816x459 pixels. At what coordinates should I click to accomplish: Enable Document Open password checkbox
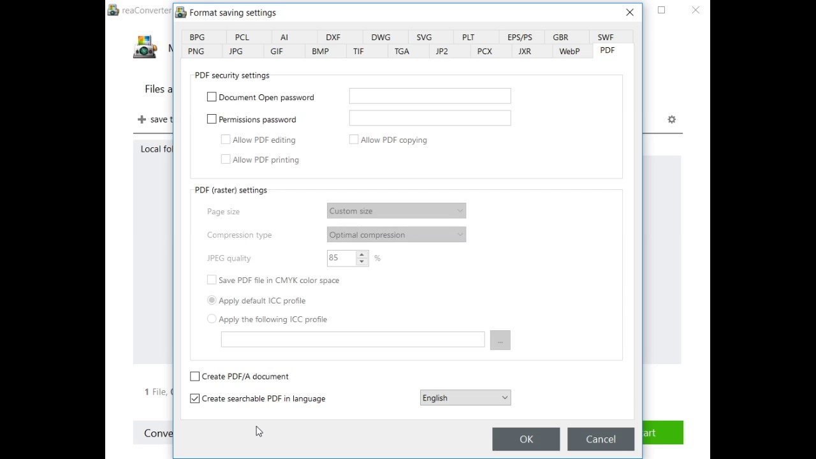(212, 97)
